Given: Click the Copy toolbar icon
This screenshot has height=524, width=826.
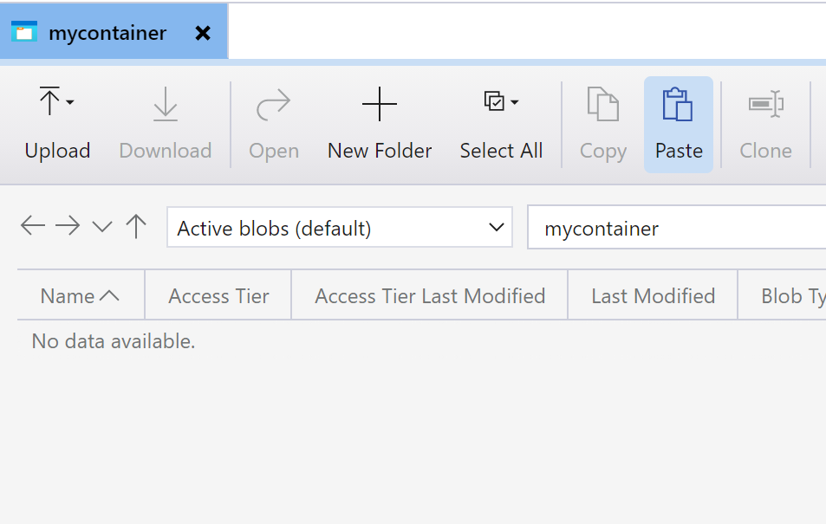Looking at the screenshot, I should pyautogui.click(x=602, y=105).
